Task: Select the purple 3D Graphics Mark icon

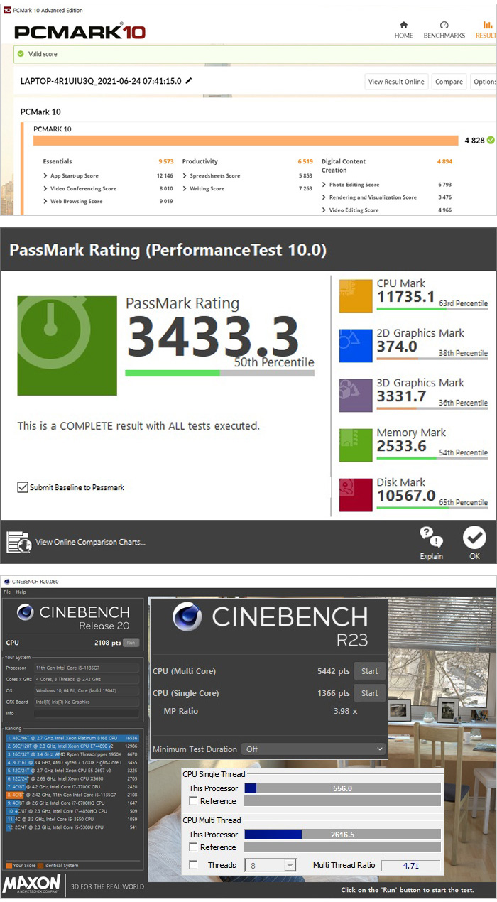Action: point(356,395)
